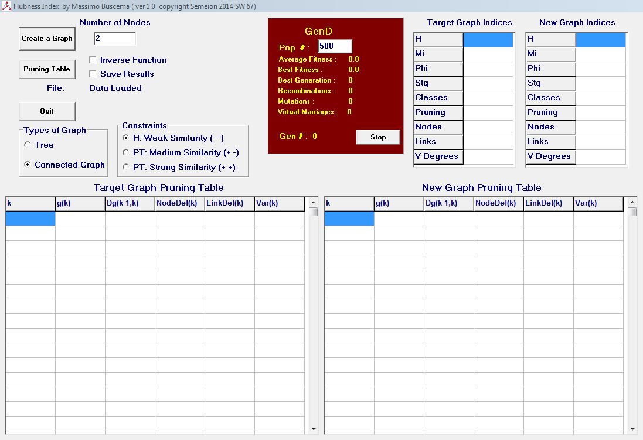Click NodeDel(k) header in New Graph table
The image size is (643, 440).
499,204
